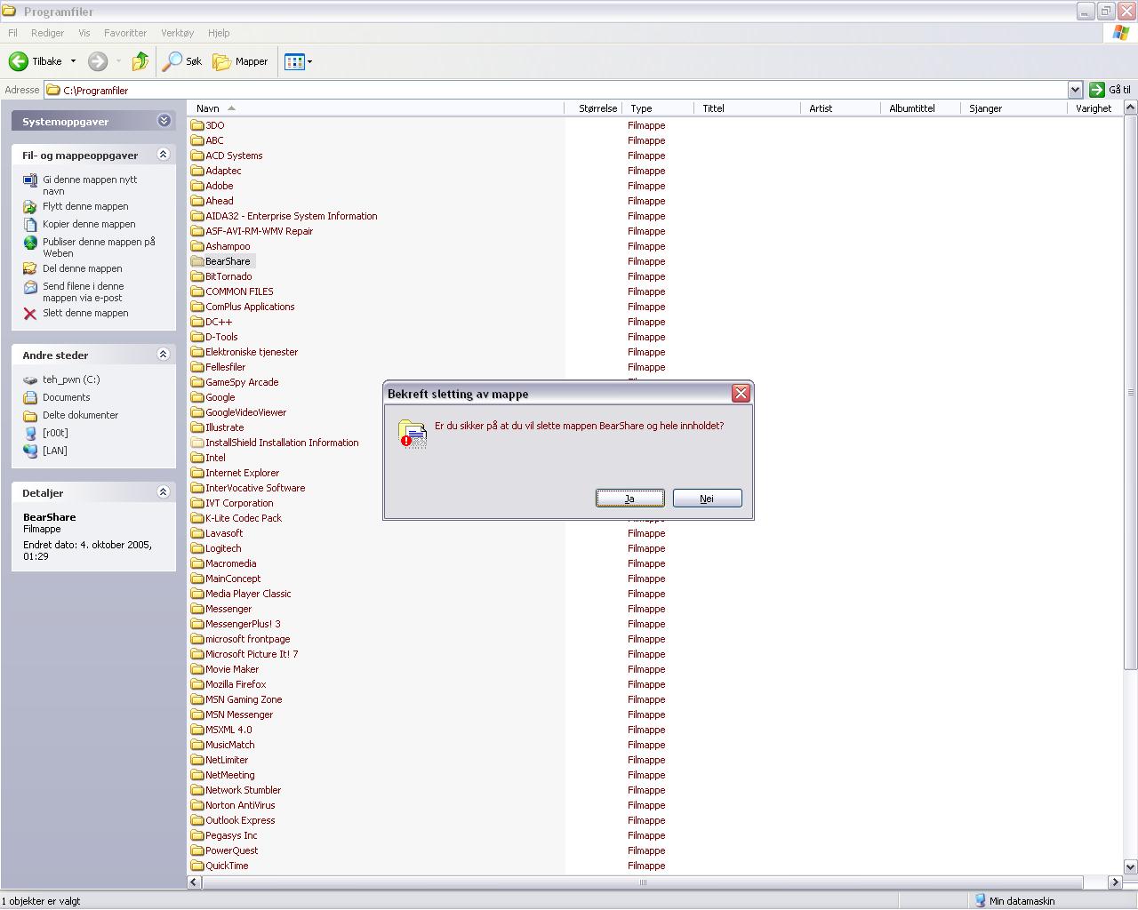Click the folder icon beside Mozilla Firefox
This screenshot has width=1138, height=910.
(197, 684)
